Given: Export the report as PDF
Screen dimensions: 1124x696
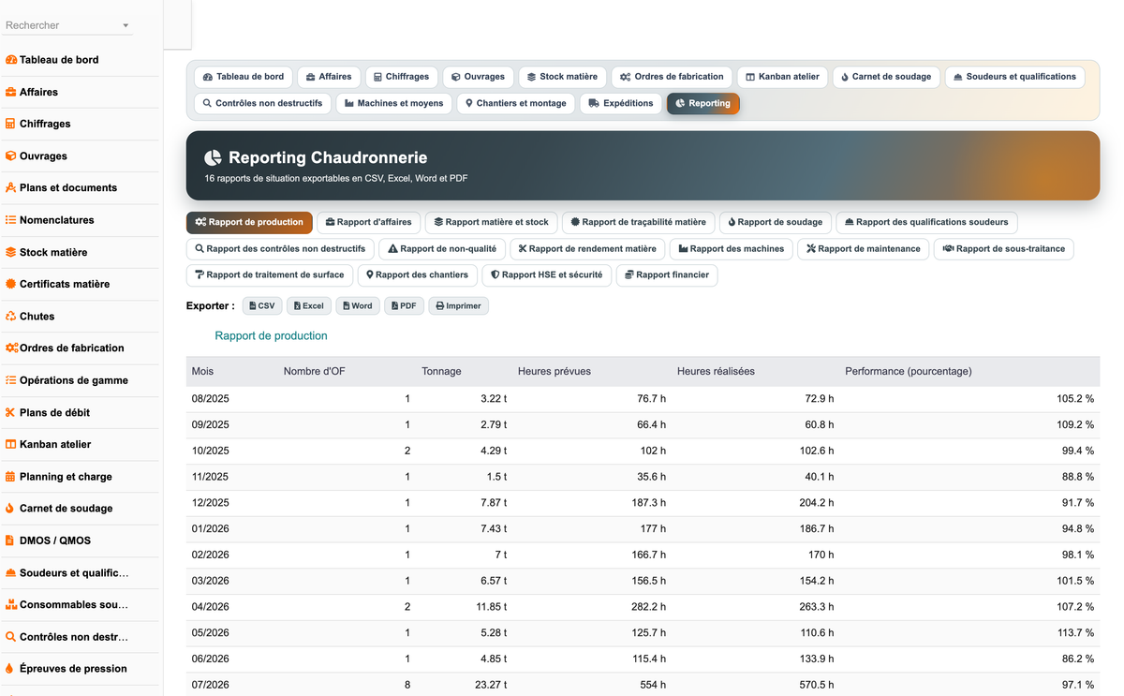Looking at the screenshot, I should coord(404,306).
